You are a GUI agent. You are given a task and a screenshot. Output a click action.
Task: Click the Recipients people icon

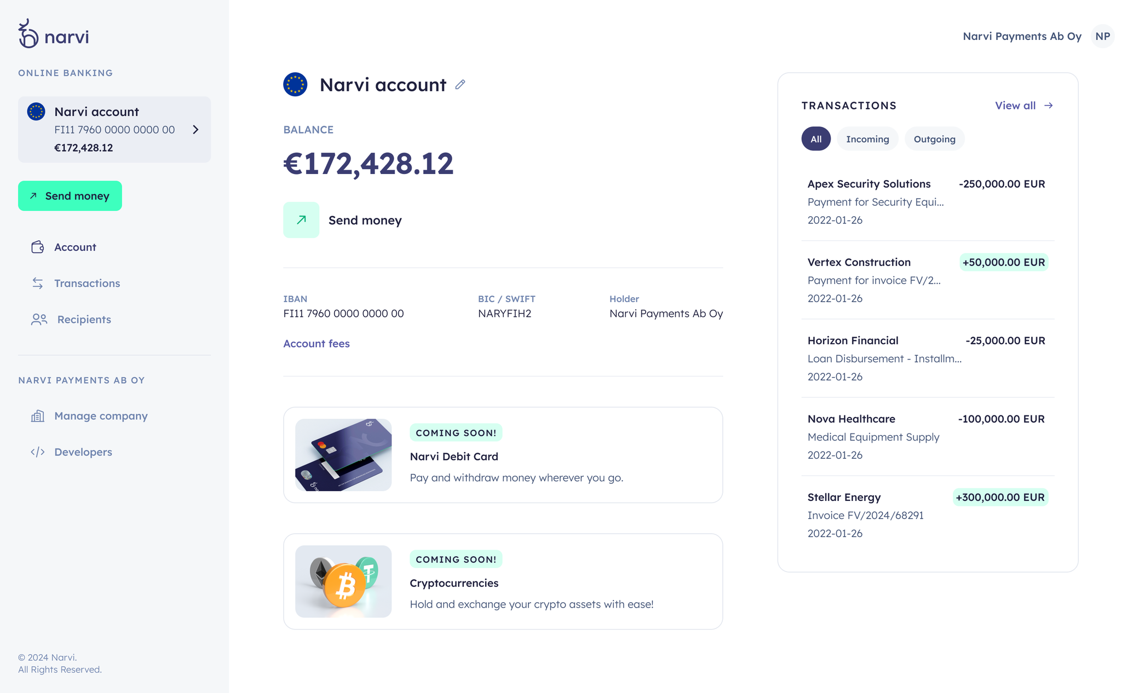39,319
